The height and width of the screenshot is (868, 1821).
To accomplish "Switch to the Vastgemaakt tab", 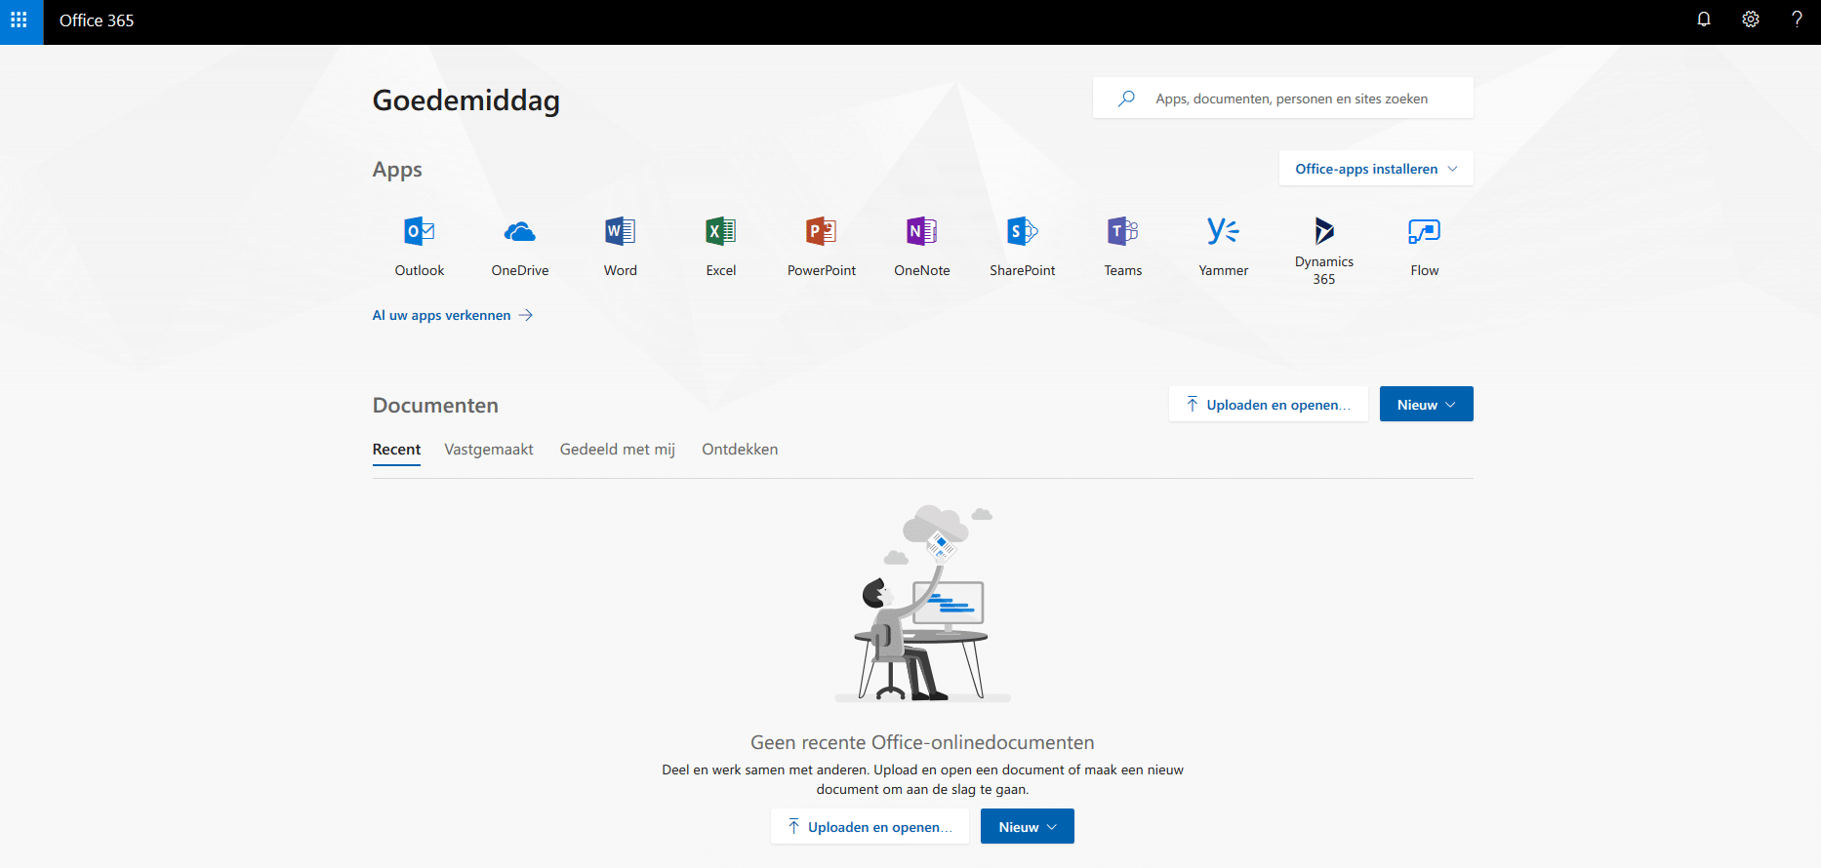I will click(489, 450).
